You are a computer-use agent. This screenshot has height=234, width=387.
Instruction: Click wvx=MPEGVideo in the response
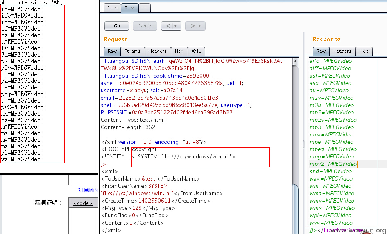tap(331, 223)
